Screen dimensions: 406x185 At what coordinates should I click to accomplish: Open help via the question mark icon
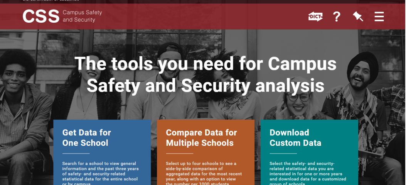[336, 17]
